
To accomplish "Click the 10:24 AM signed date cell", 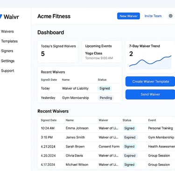I will coord(48,128).
